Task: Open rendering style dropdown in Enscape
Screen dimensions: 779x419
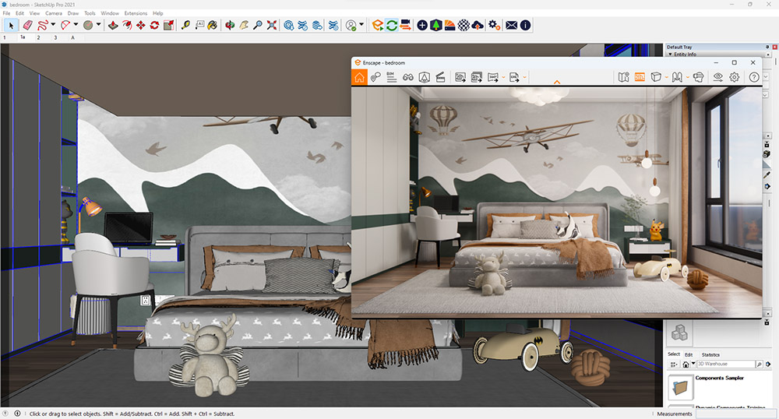Action: tap(666, 77)
